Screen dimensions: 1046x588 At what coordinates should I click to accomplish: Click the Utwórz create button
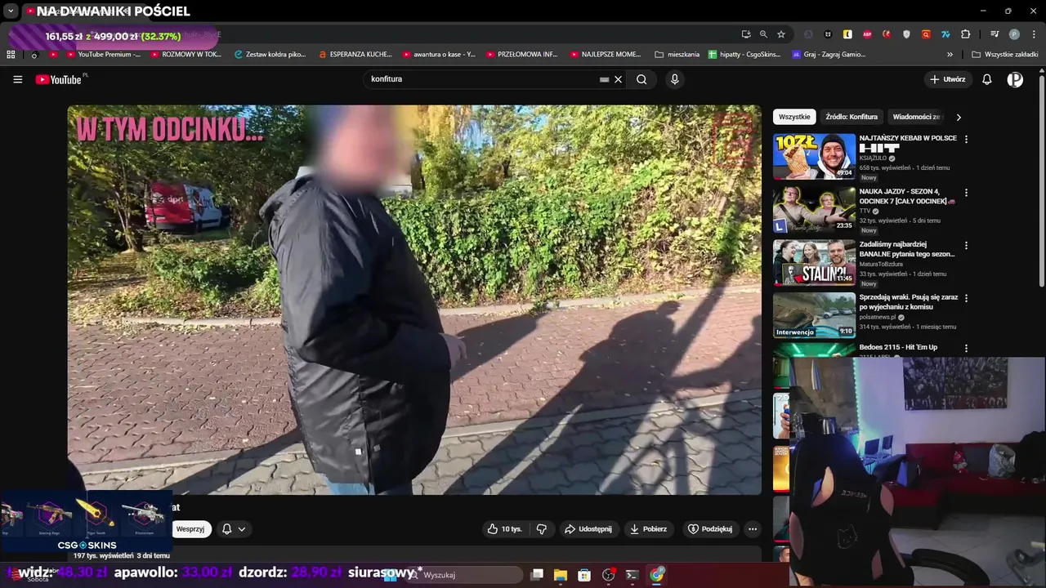tap(947, 79)
